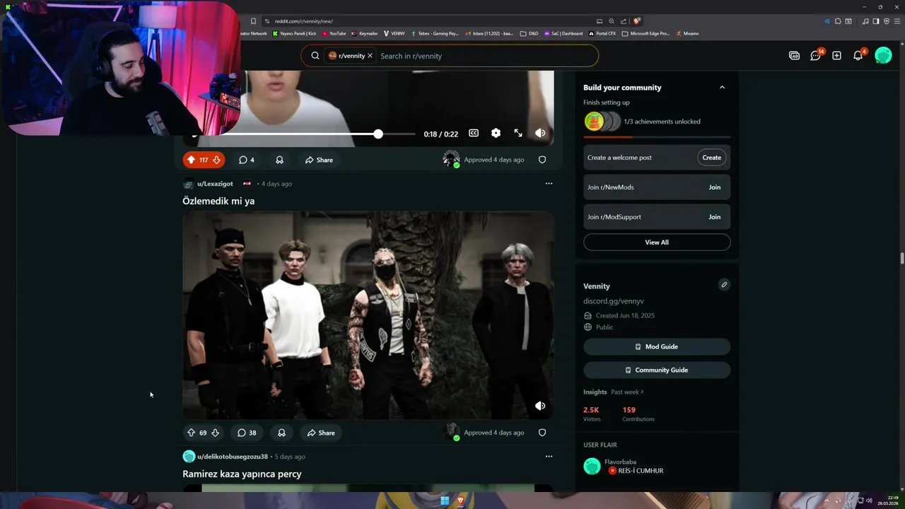Give an award to the 69-vote post
Screen dimensions: 905x509
281,433
